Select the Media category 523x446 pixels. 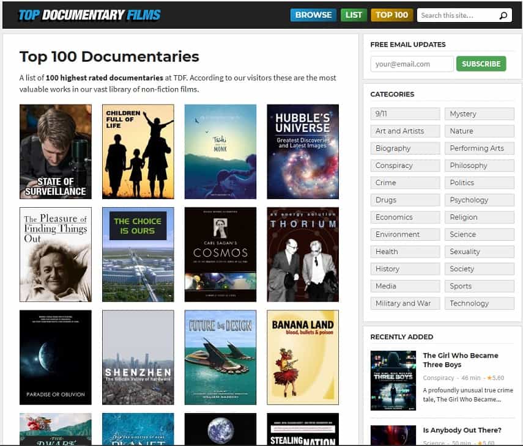tap(406, 286)
